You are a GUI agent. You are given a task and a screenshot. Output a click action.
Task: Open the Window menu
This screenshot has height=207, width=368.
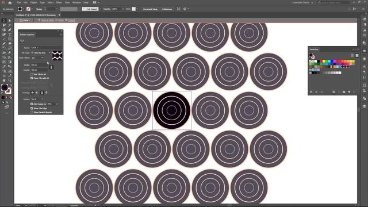[76, 2]
